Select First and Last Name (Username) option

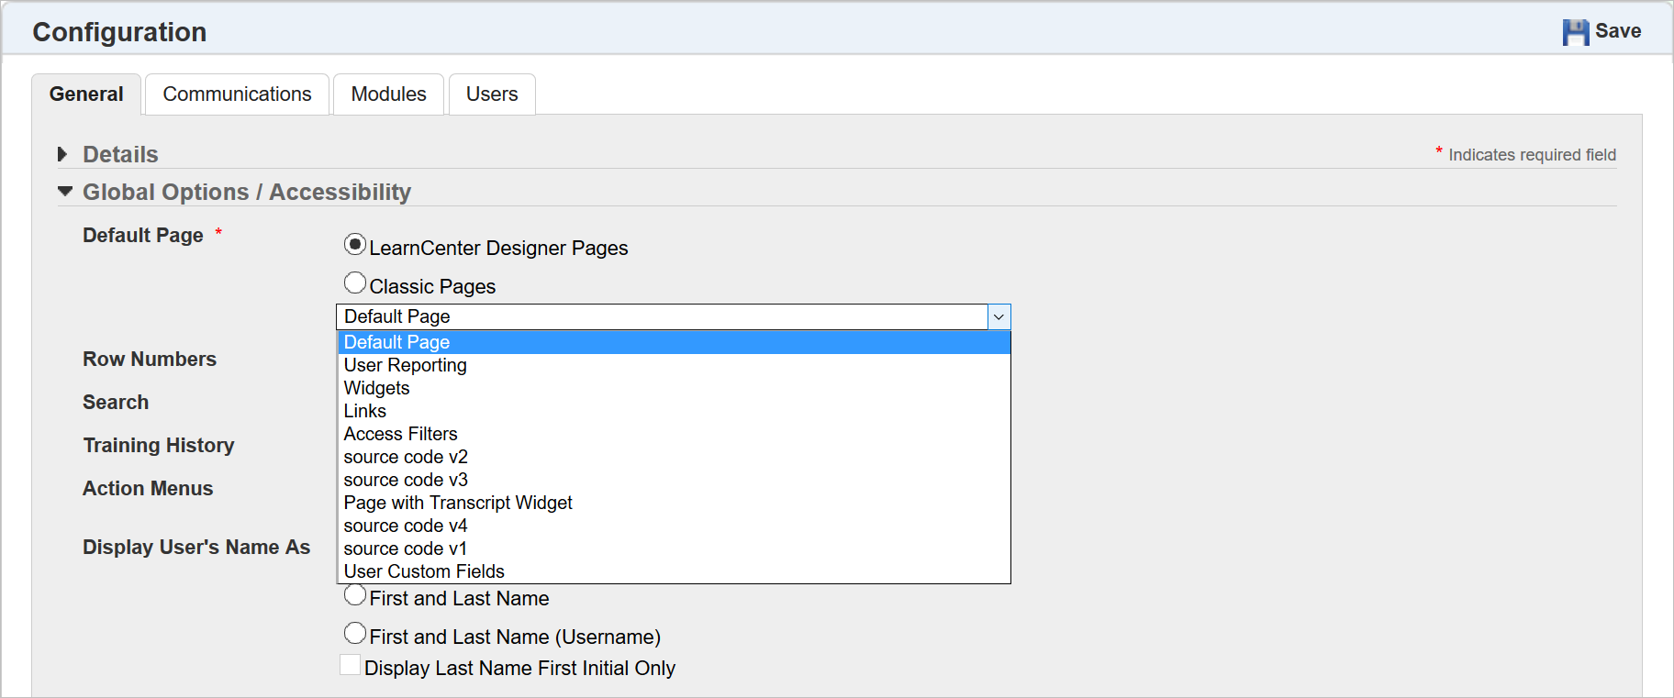pyautogui.click(x=355, y=634)
